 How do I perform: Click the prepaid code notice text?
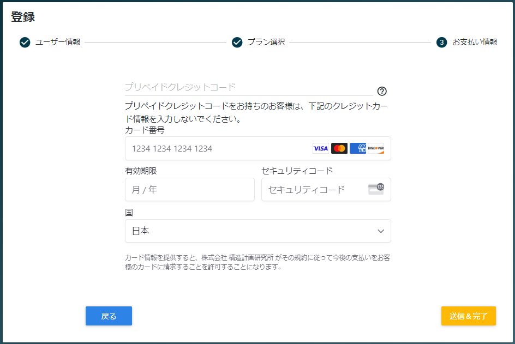(256, 112)
